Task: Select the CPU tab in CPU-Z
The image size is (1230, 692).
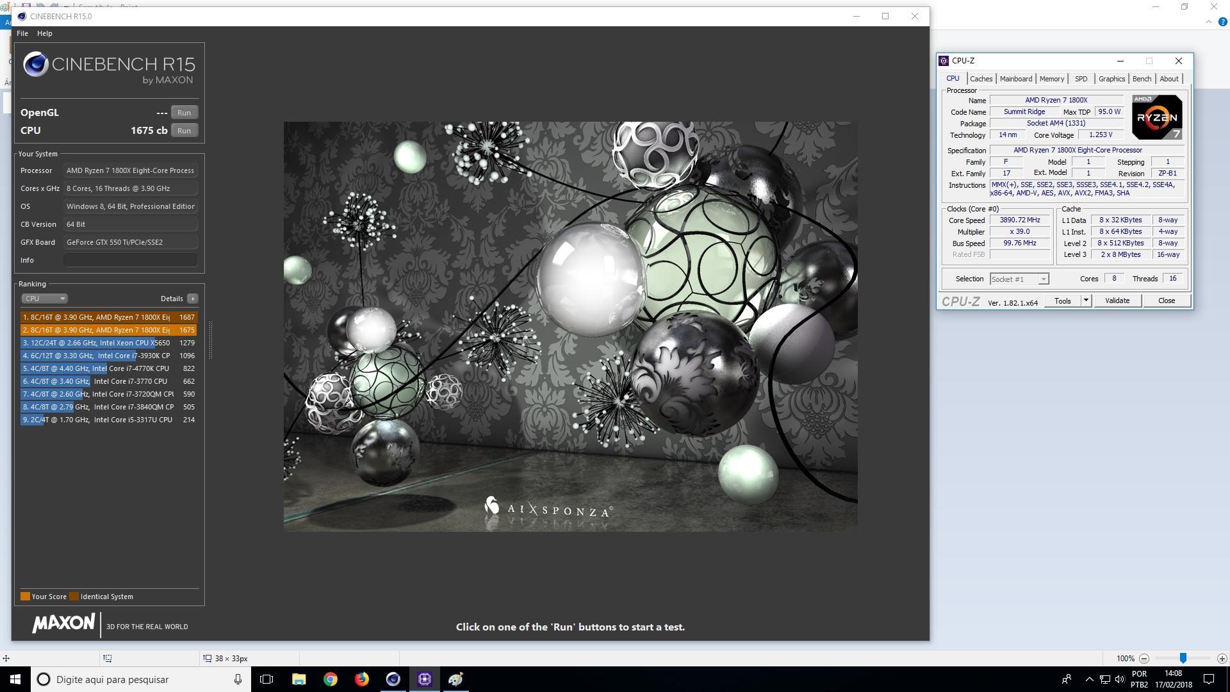Action: (x=953, y=78)
